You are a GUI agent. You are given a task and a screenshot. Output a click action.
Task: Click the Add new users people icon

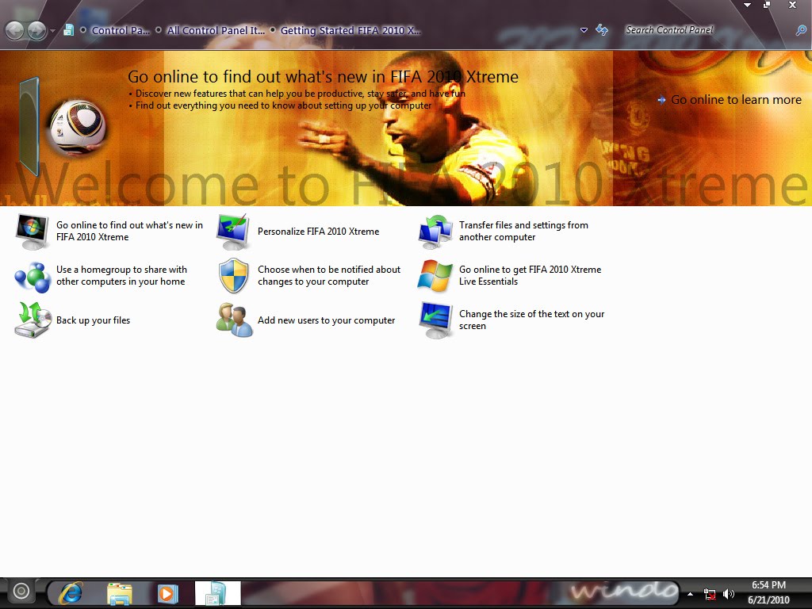[234, 320]
